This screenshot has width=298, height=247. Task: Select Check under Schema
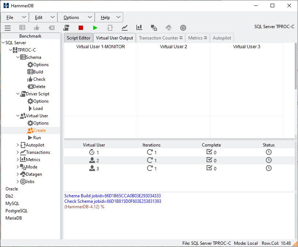point(36,79)
